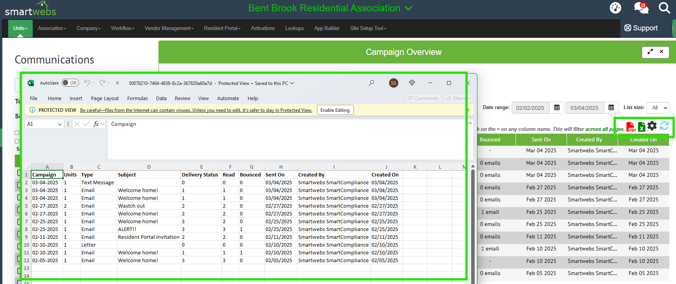Viewport: 676px width, 284px height.
Task: Customize Quick Access Toolbar dropdown
Action: 117,83
